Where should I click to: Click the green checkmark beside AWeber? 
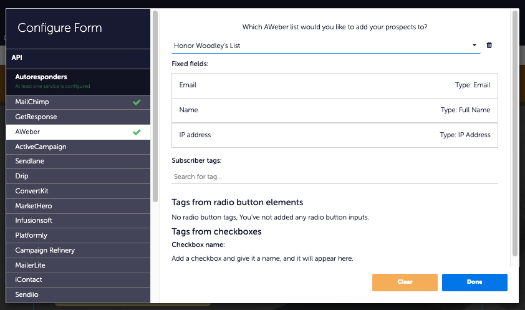tap(137, 132)
